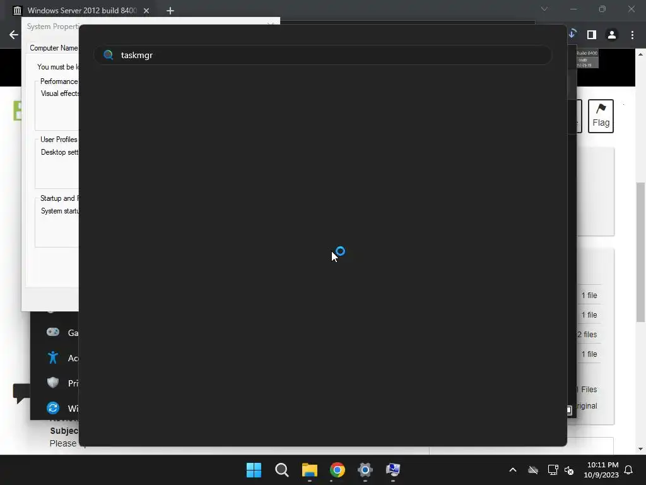Click the Flag button on the page
Screen dimensions: 646x485
601,116
